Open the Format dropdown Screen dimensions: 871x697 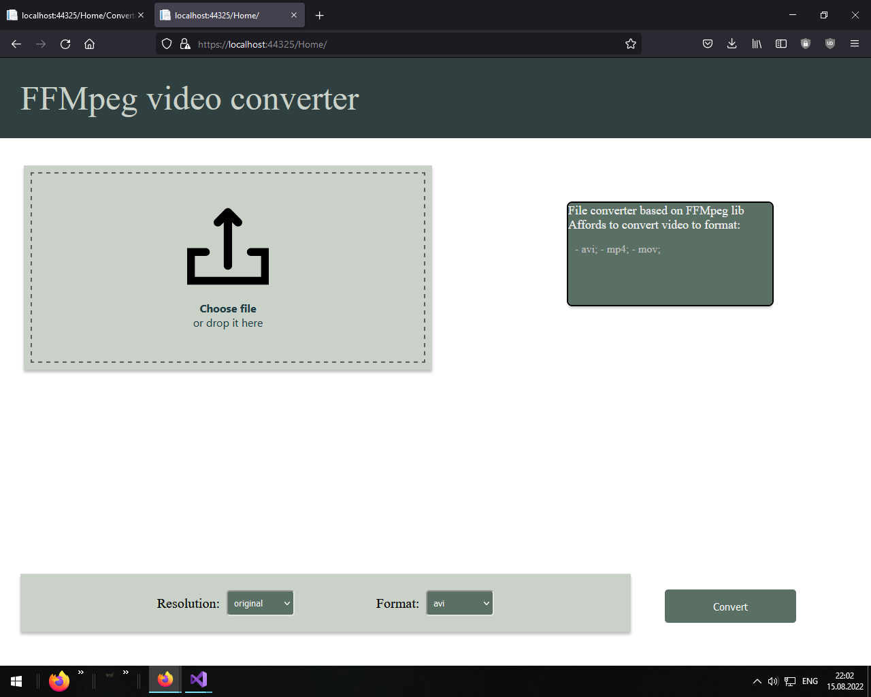tap(459, 602)
